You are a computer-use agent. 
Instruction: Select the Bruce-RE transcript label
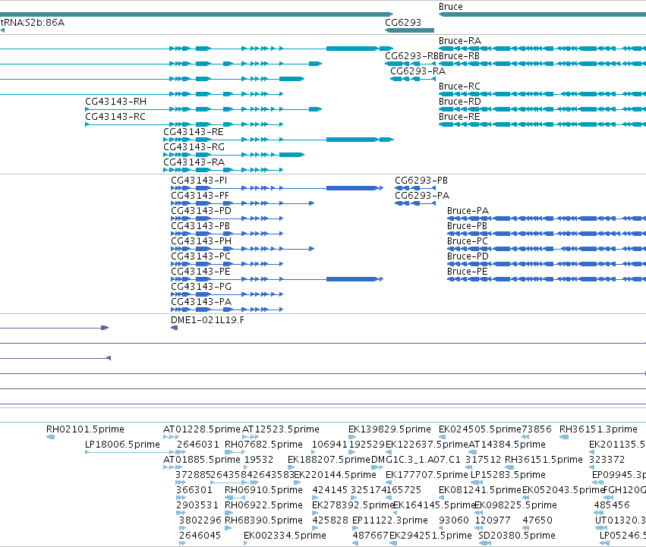coord(459,117)
